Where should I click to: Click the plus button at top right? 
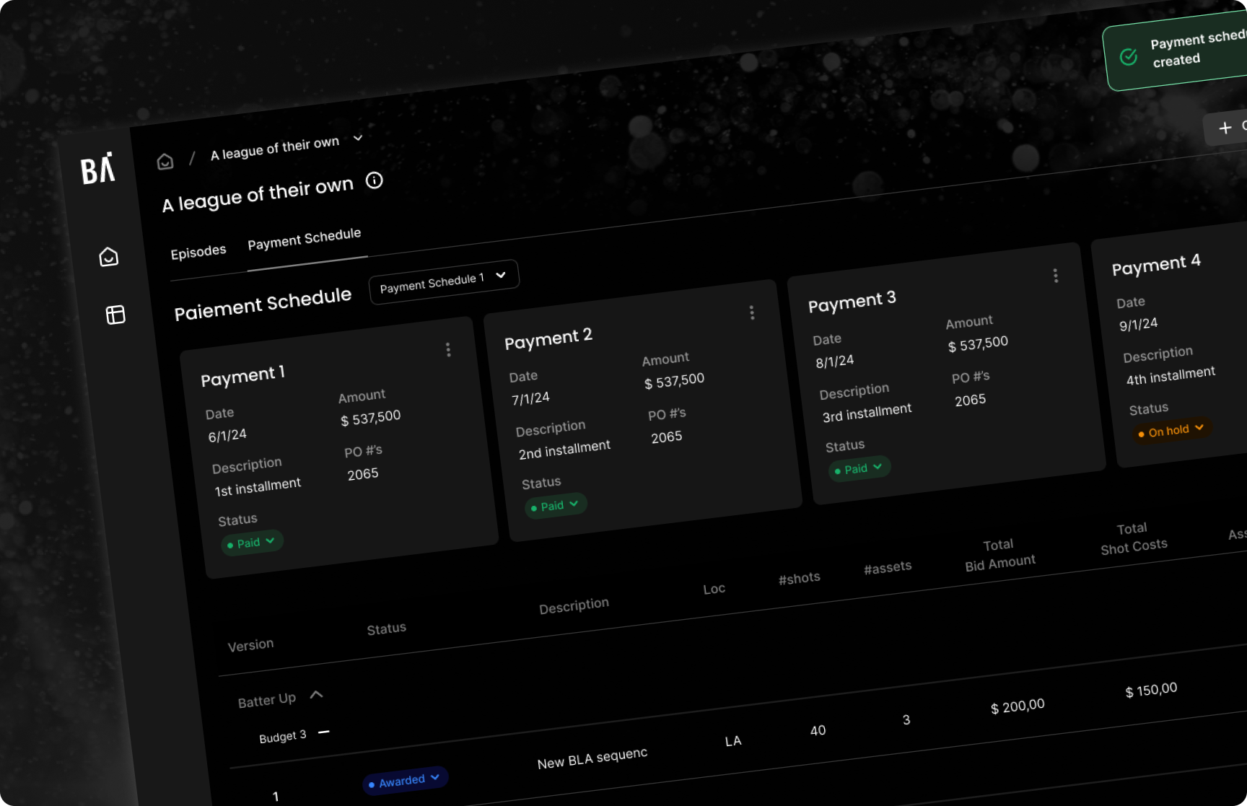coord(1225,128)
